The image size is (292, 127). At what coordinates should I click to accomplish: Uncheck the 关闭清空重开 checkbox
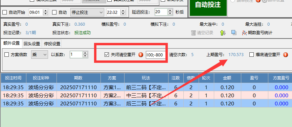[107, 55]
